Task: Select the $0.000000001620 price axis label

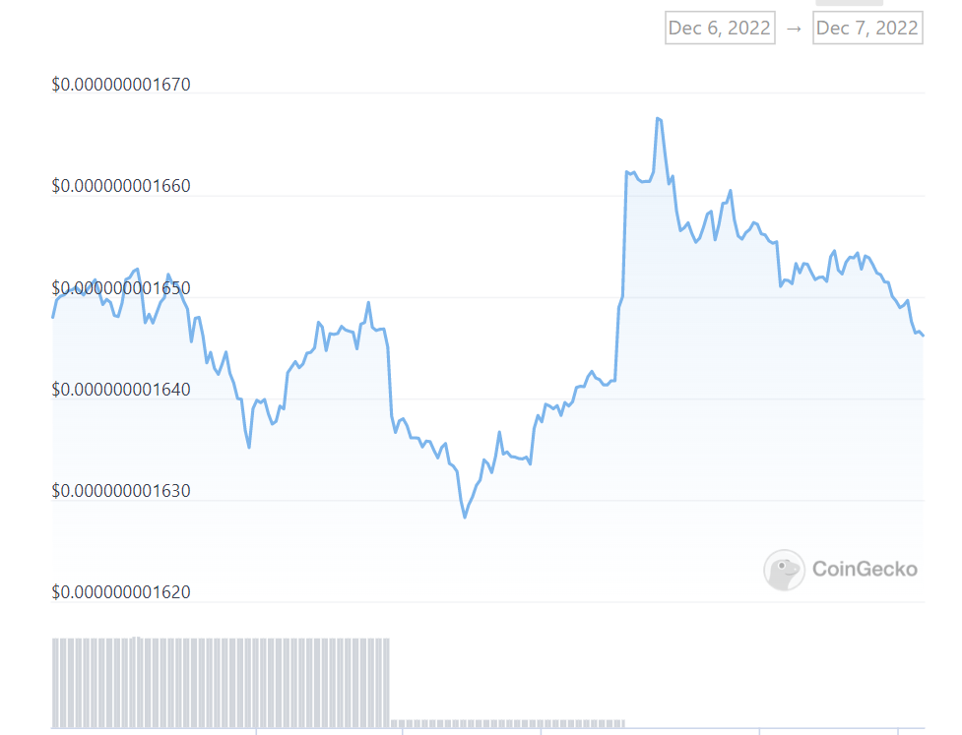Action: (121, 592)
